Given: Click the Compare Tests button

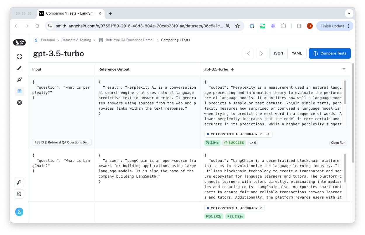Looking at the screenshot, I should (x=330, y=53).
